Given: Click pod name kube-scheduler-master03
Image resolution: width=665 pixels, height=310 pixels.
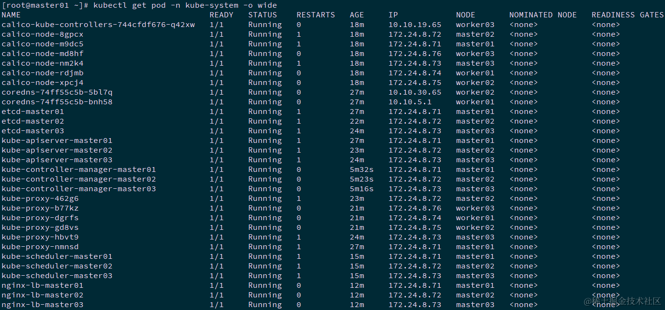Looking at the screenshot, I should (57, 276).
